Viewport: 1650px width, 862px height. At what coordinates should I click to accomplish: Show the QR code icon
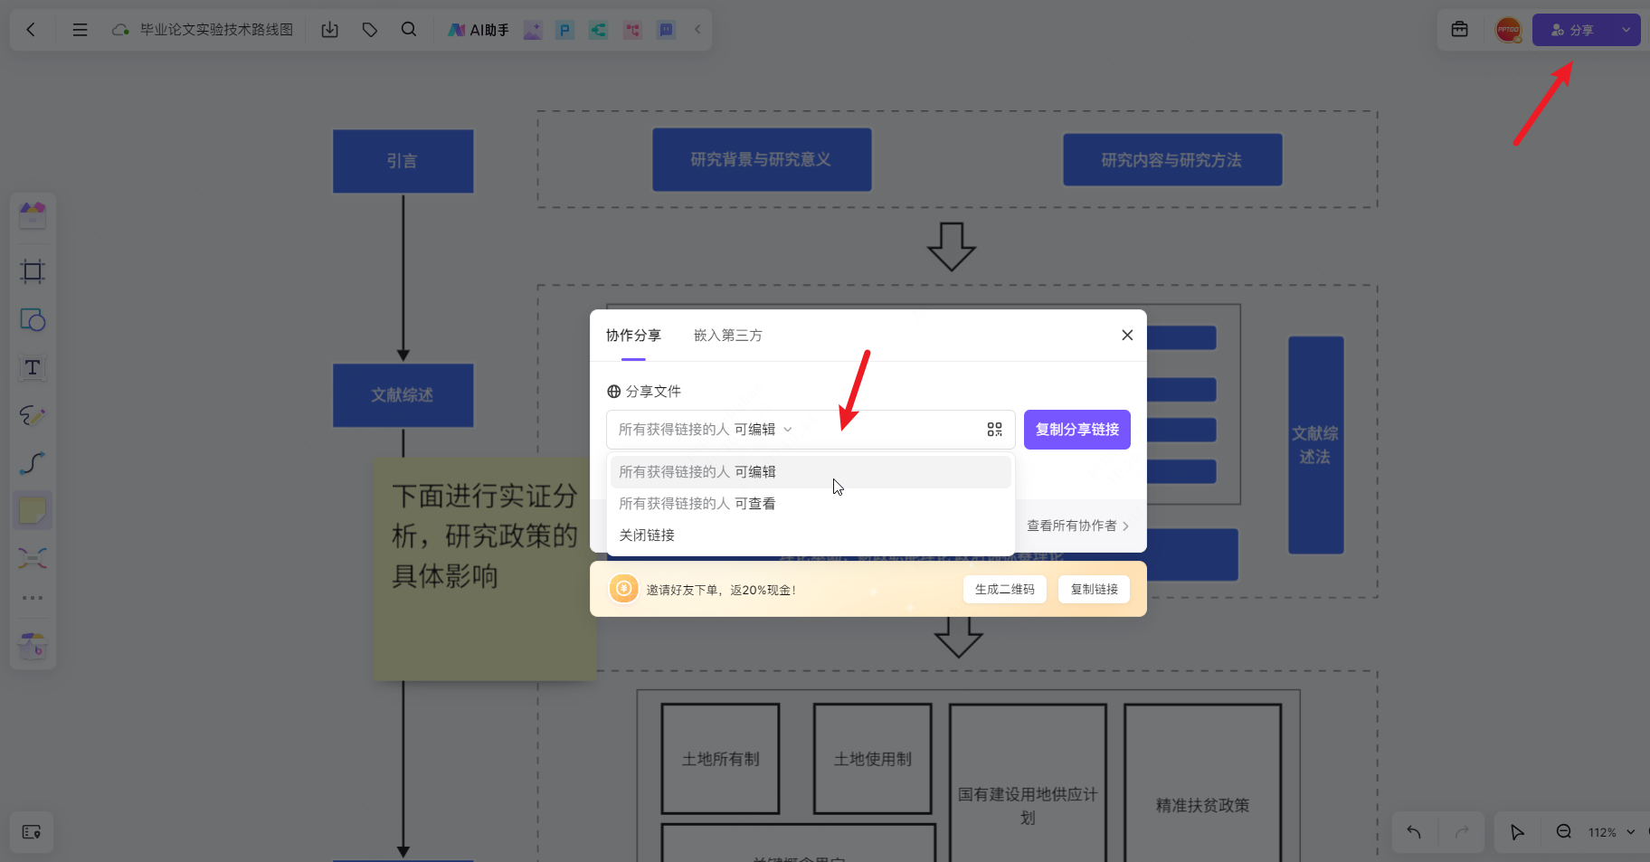(x=995, y=430)
